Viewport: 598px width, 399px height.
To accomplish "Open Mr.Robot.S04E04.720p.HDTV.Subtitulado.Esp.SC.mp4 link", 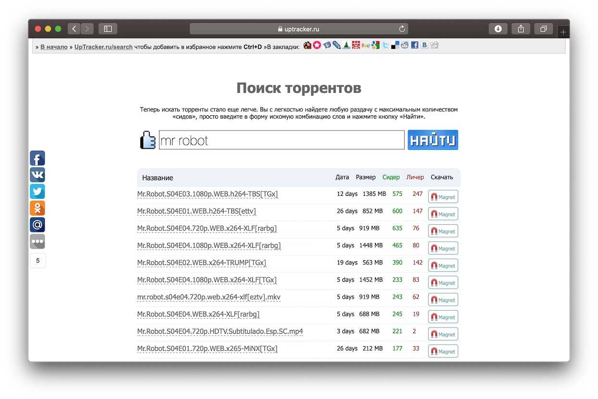I will tap(220, 331).
